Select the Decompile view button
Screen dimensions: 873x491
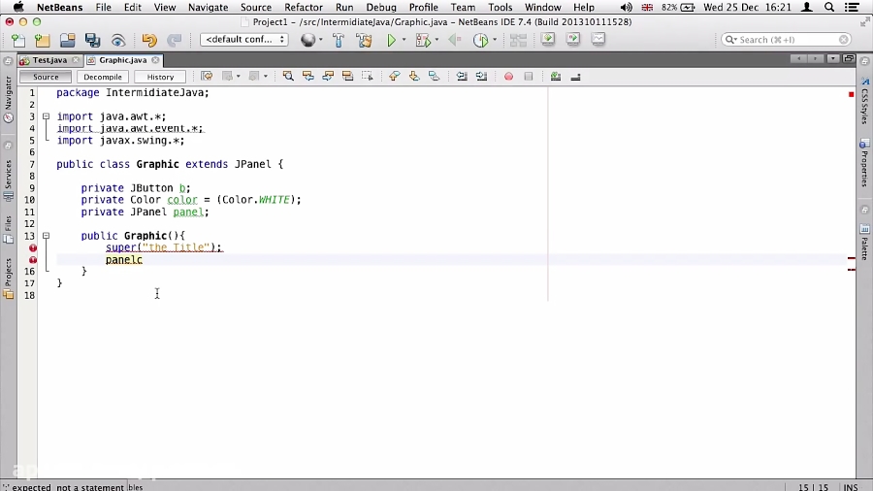(103, 77)
